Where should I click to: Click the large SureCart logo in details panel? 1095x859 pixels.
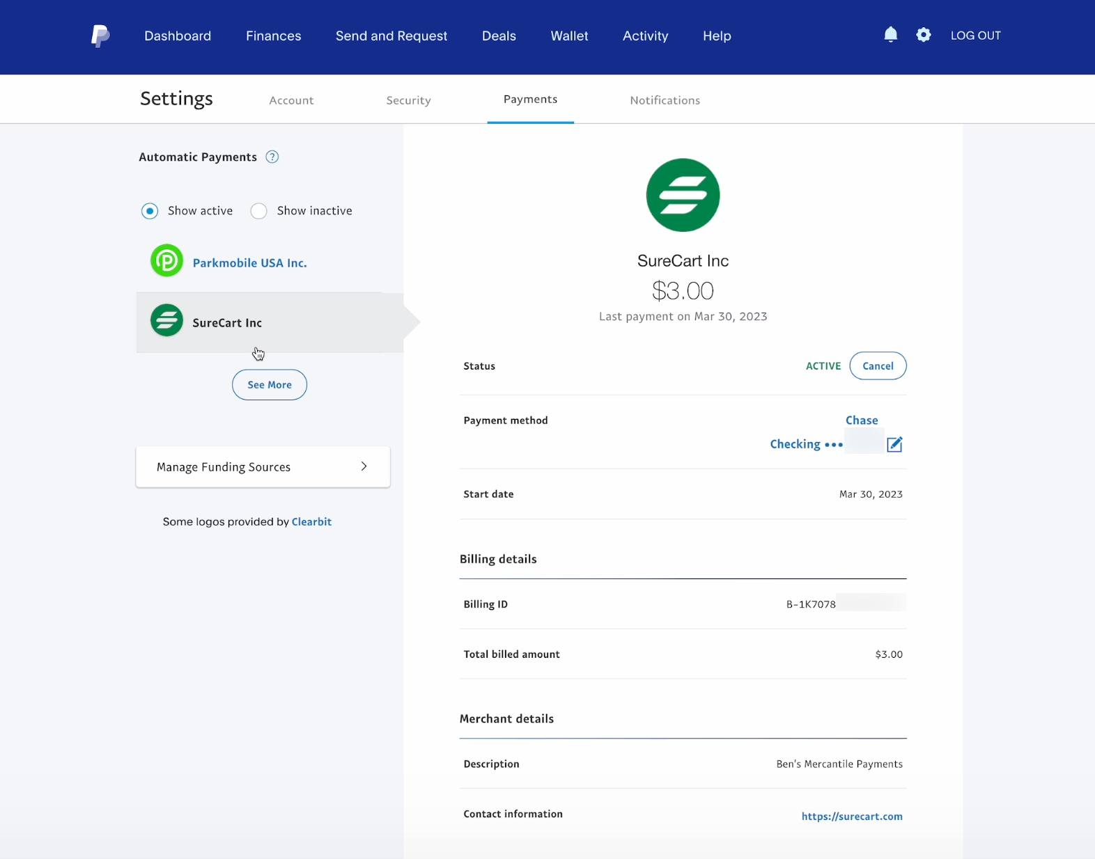[683, 195]
